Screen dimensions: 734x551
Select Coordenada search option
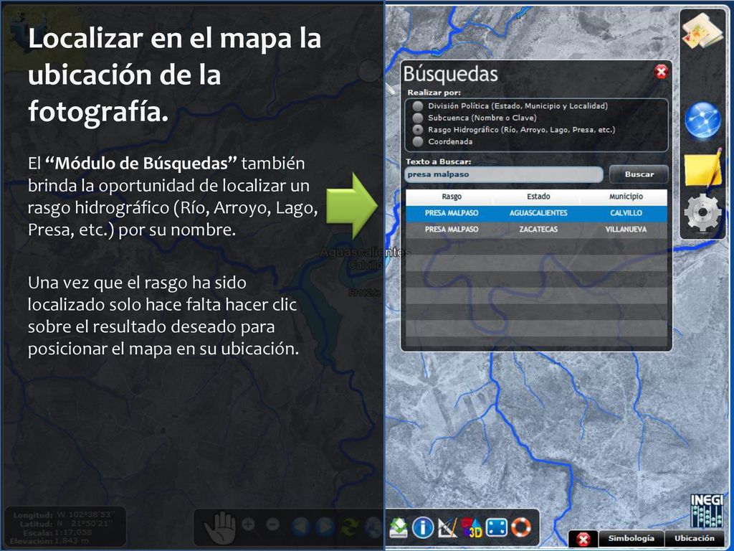coord(418,141)
